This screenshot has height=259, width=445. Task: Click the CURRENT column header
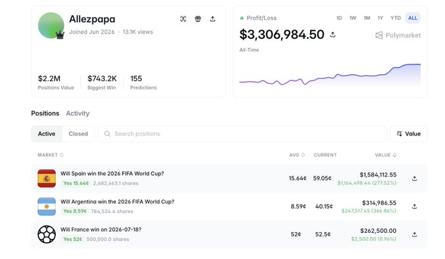[325, 155]
